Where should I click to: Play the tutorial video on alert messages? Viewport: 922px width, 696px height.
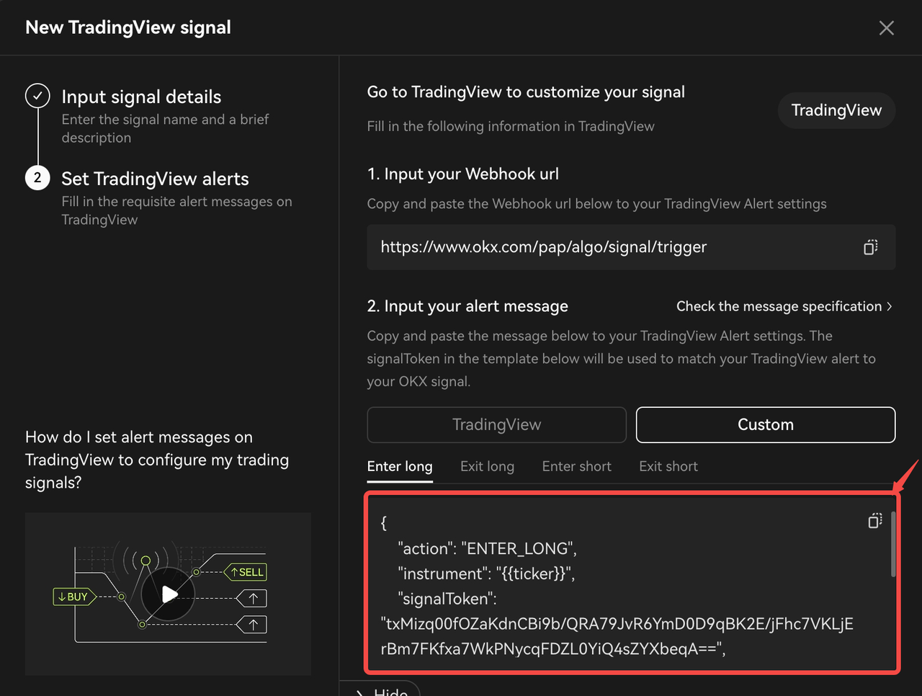click(x=169, y=594)
